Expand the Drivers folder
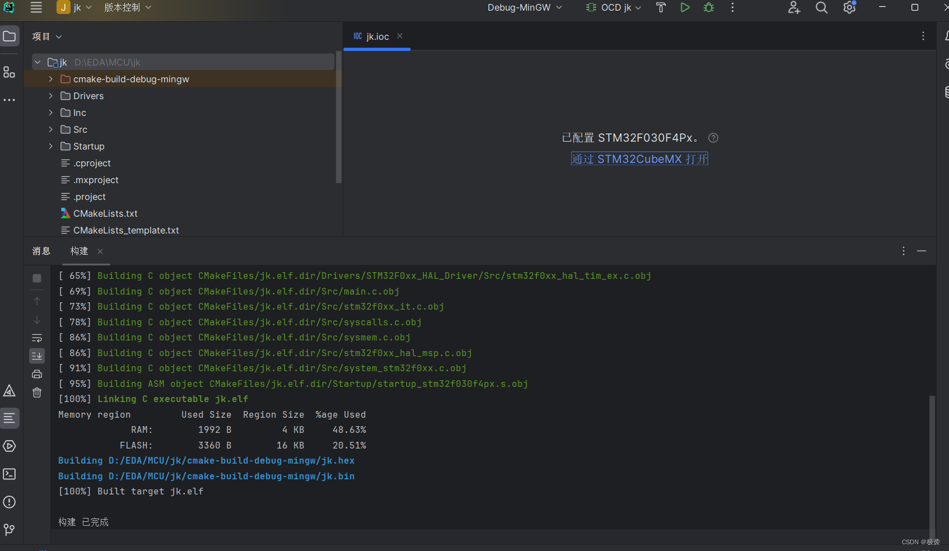949x551 pixels. [x=50, y=96]
